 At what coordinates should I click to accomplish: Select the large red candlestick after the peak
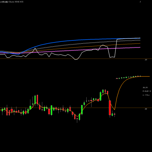tap(110, 108)
